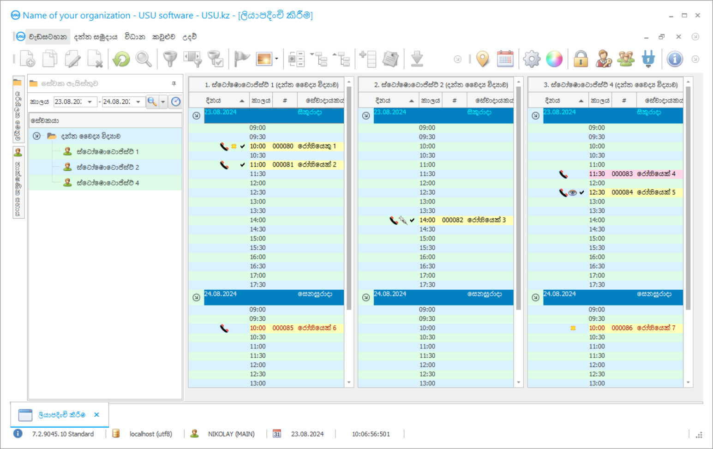The height and width of the screenshot is (449, 713).
Task: Click the green refresh arrow toolbar icon
Action: [121, 59]
